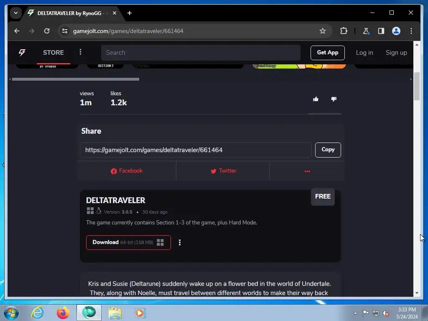
Task: Focus the Game Jolt Search field
Action: 201,53
